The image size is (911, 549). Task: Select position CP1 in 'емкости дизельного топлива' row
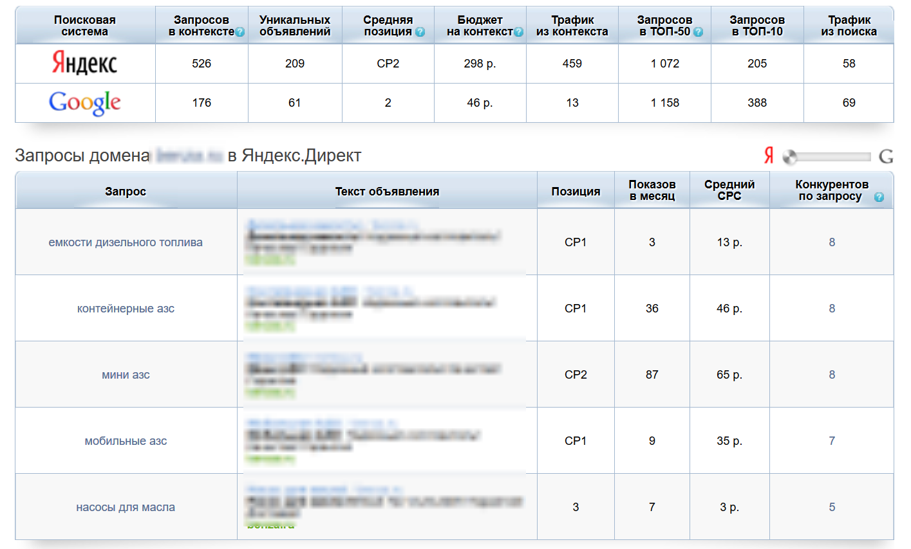pos(576,242)
